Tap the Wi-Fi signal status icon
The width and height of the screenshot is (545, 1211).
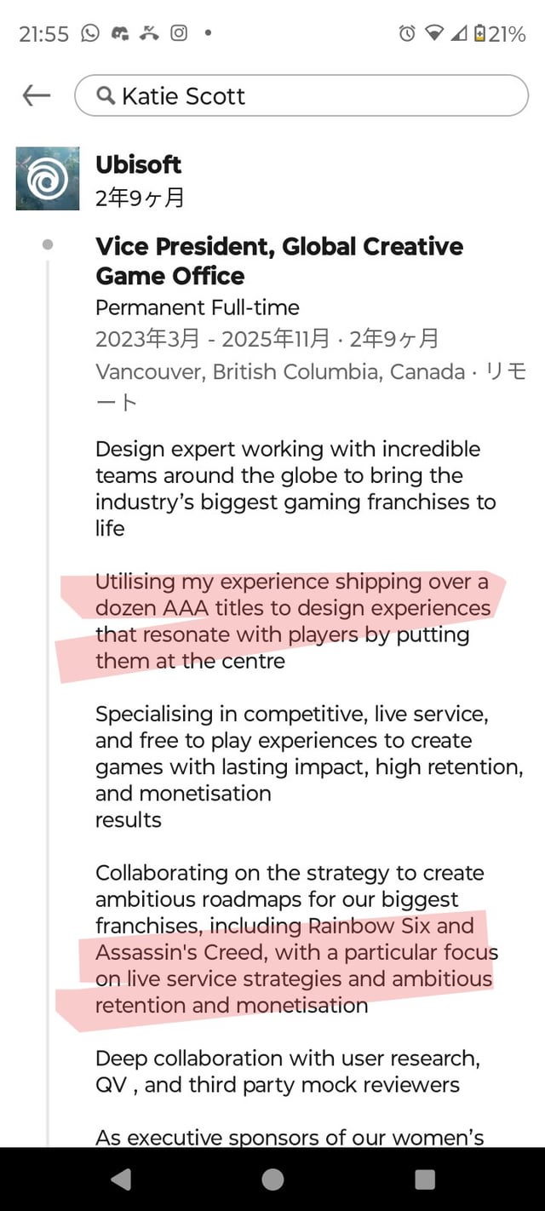click(x=434, y=33)
